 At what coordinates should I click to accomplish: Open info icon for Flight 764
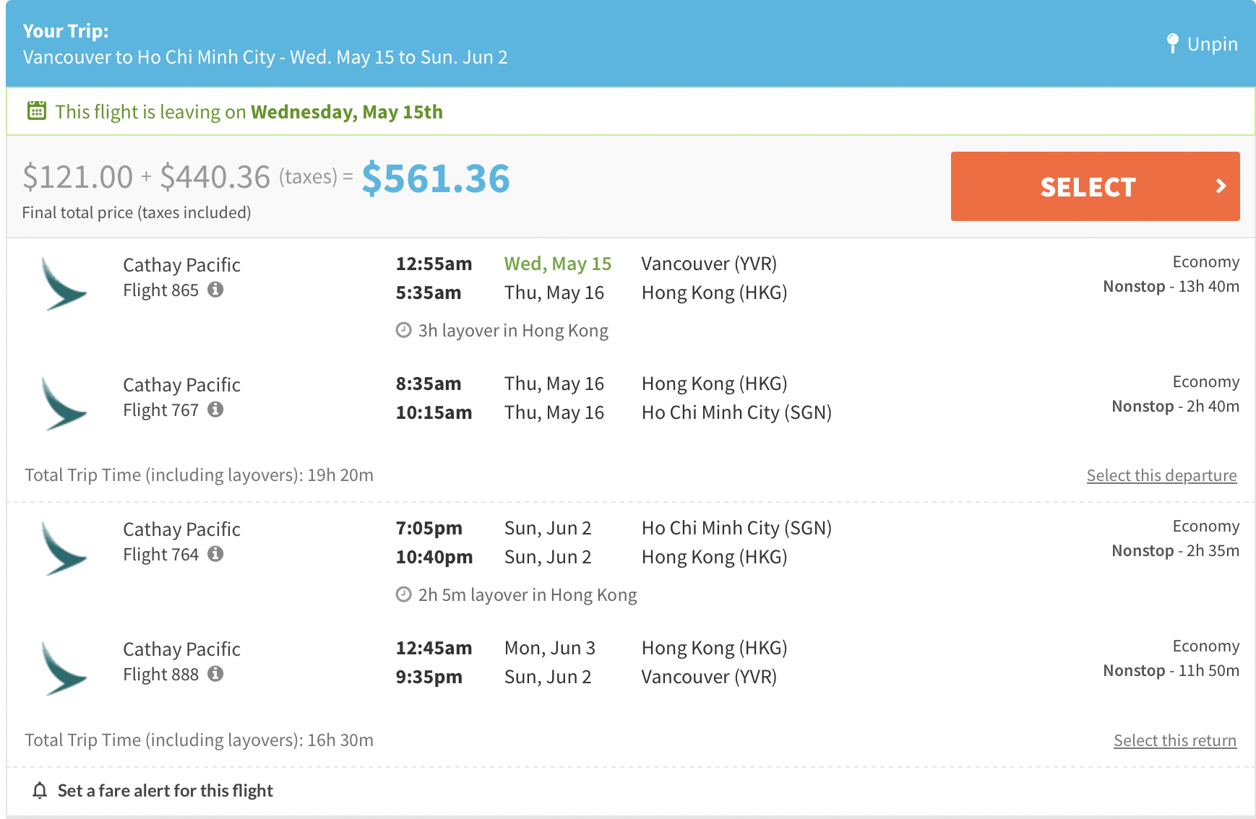[215, 554]
